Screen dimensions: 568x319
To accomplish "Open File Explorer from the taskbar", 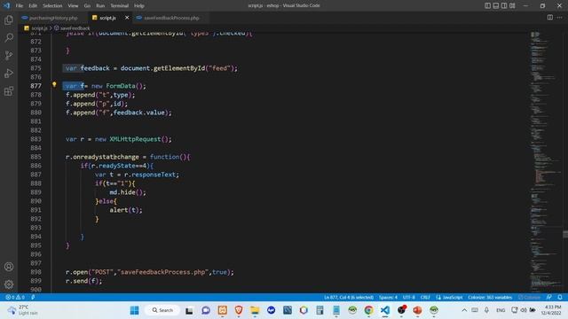I will pyautogui.click(x=255, y=310).
